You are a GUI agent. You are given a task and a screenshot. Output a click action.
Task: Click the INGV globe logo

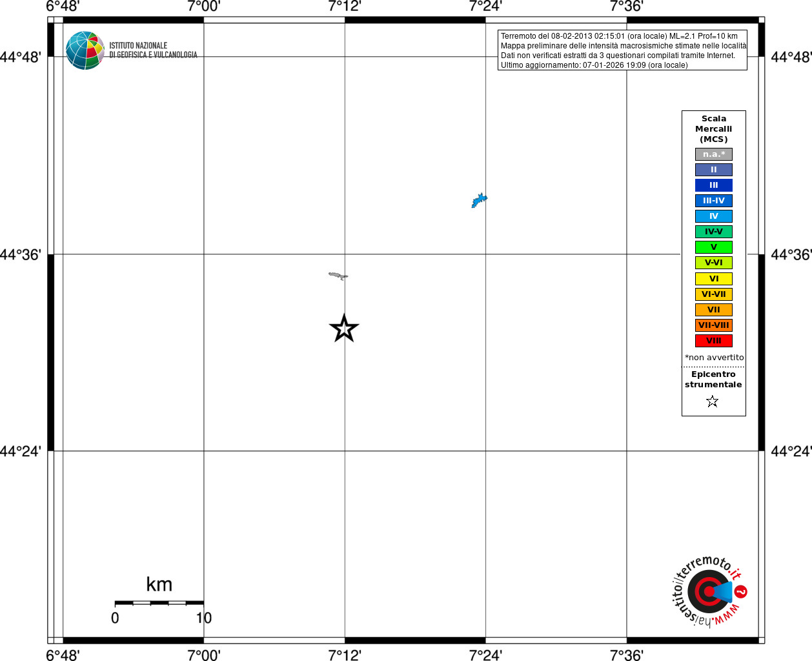85,50
